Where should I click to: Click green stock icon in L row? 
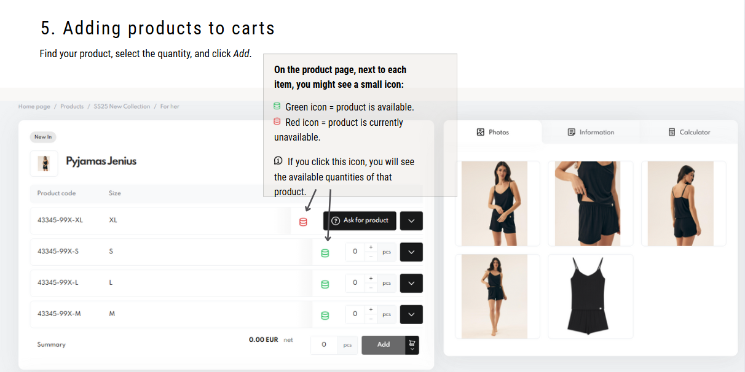pyautogui.click(x=325, y=284)
